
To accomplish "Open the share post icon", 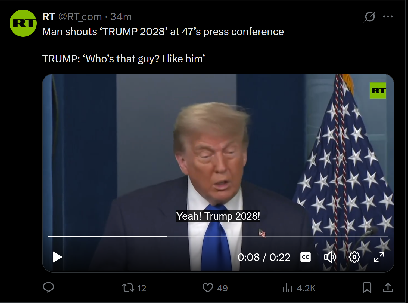I will click(388, 287).
